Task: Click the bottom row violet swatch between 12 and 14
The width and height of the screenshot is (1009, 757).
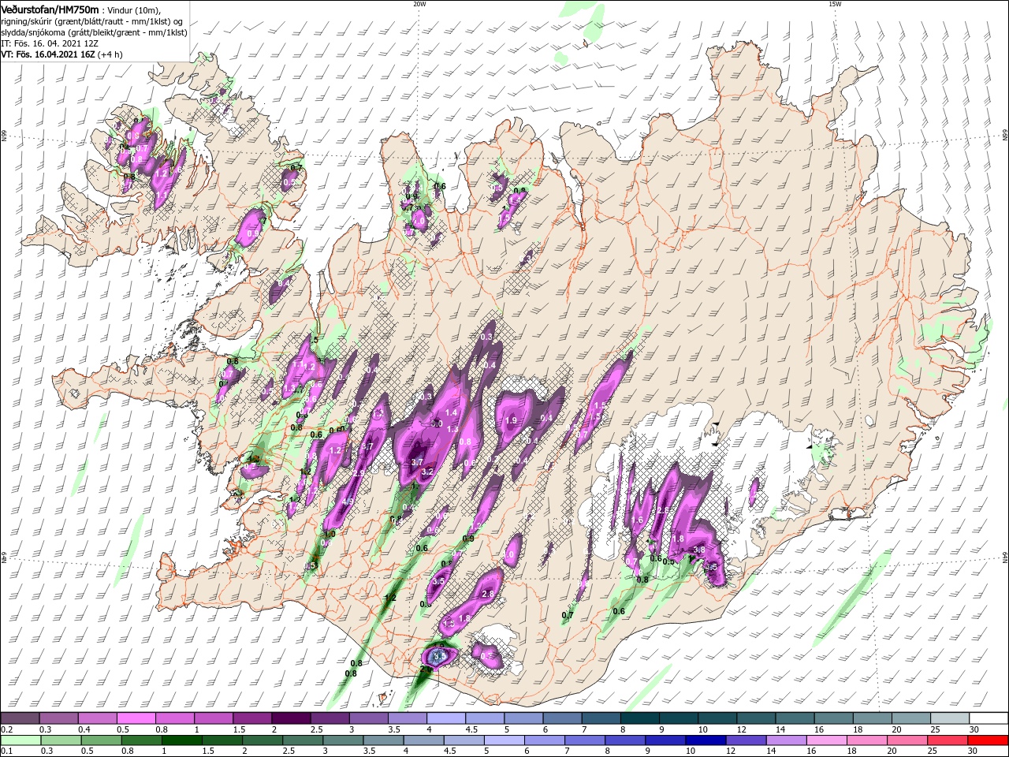Action: 747,740
